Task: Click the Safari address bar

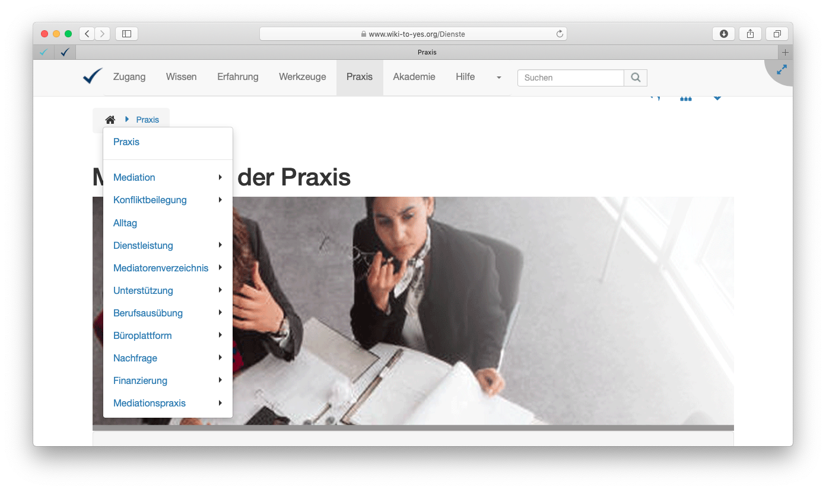Action: pyautogui.click(x=413, y=34)
